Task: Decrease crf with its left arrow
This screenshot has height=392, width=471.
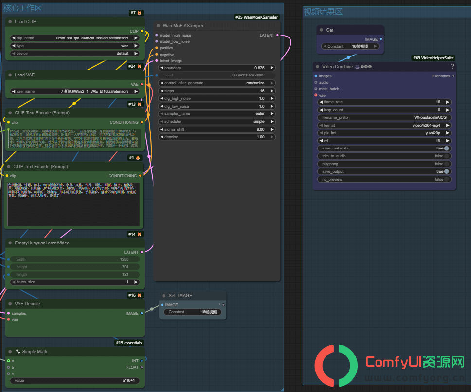Action: coord(321,141)
